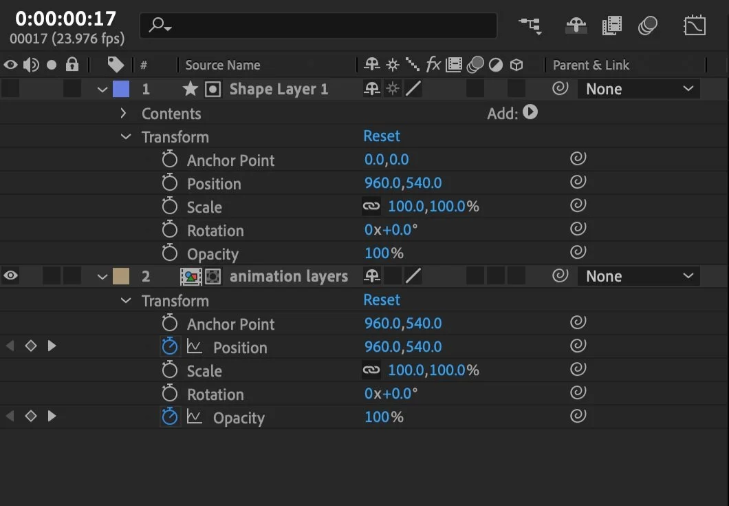Enable stopwatch for Shape Layer 1 Position
The height and width of the screenshot is (506, 729).
pyautogui.click(x=170, y=182)
